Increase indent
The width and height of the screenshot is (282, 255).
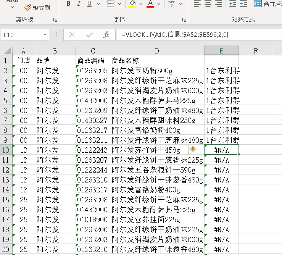click(243, 3)
